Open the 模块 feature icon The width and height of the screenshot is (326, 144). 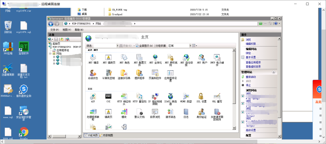click(x=124, y=113)
